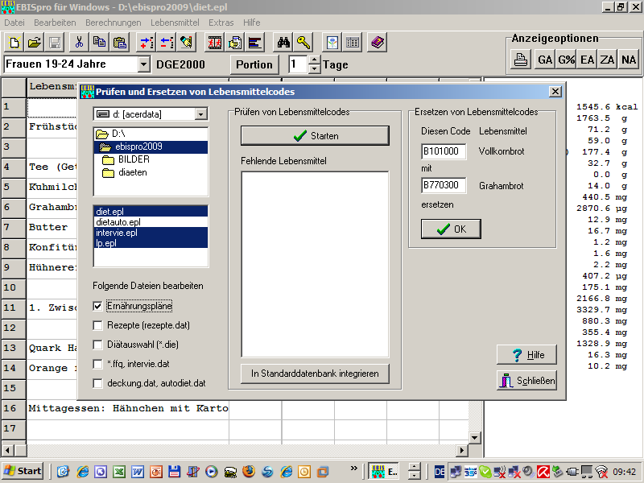Click the yellow key icon
Image resolution: width=644 pixels, height=483 pixels.
click(x=303, y=43)
